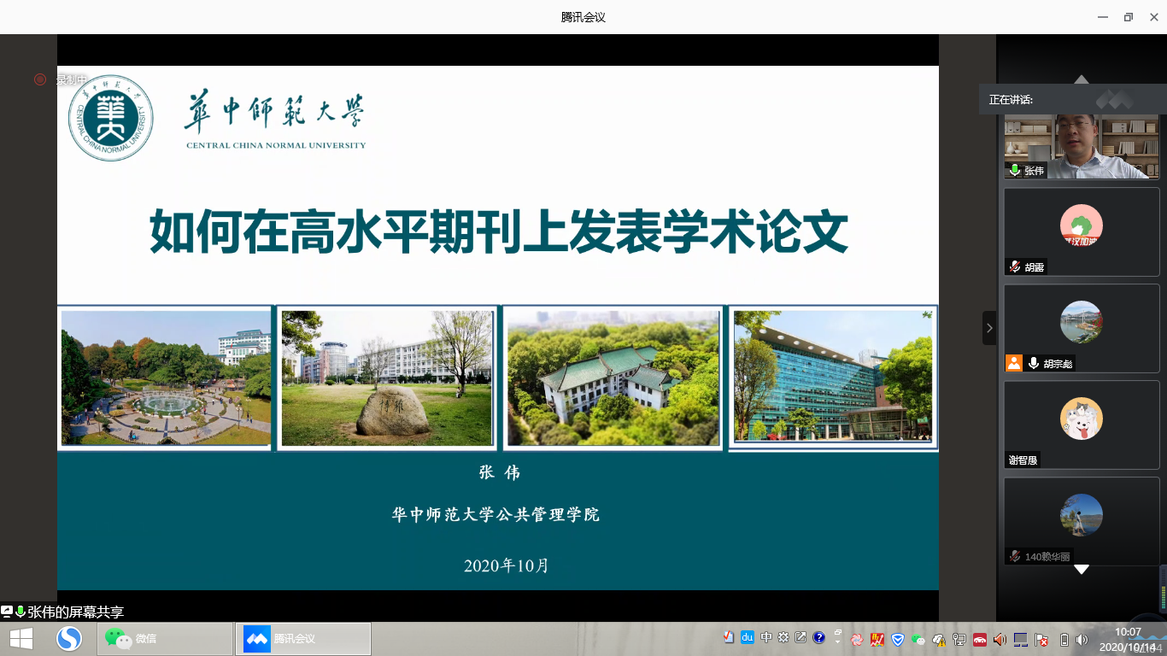
Task: Open WeChat from system tray icon
Action: pos(918,639)
